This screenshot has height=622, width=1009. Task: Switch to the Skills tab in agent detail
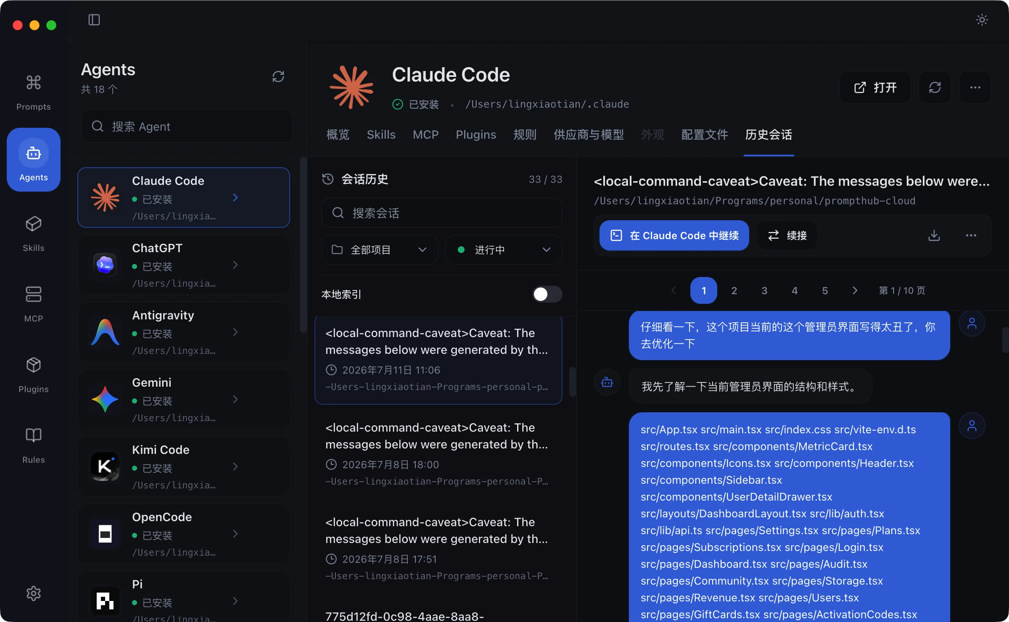pyautogui.click(x=381, y=134)
